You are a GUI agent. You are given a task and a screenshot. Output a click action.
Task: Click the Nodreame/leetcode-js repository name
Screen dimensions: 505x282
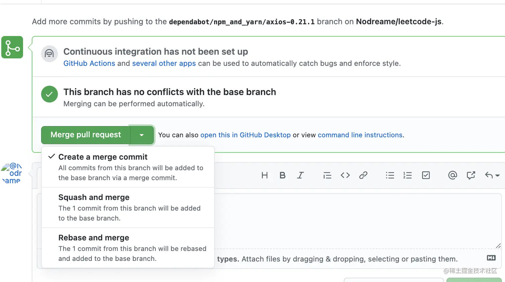399,22
